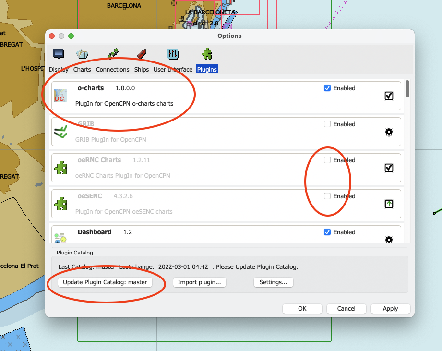Screen dimensions: 442x351
Task: Enable the oeSENC plugin checkbox
Action: (x=327, y=196)
